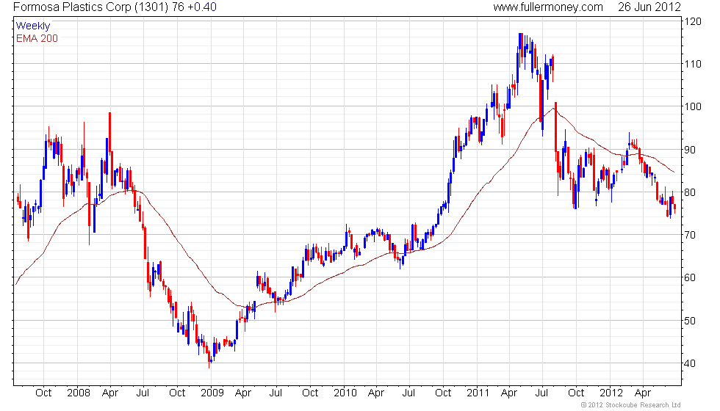Click the 100 price axis label
The image size is (720, 411).
tap(693, 106)
